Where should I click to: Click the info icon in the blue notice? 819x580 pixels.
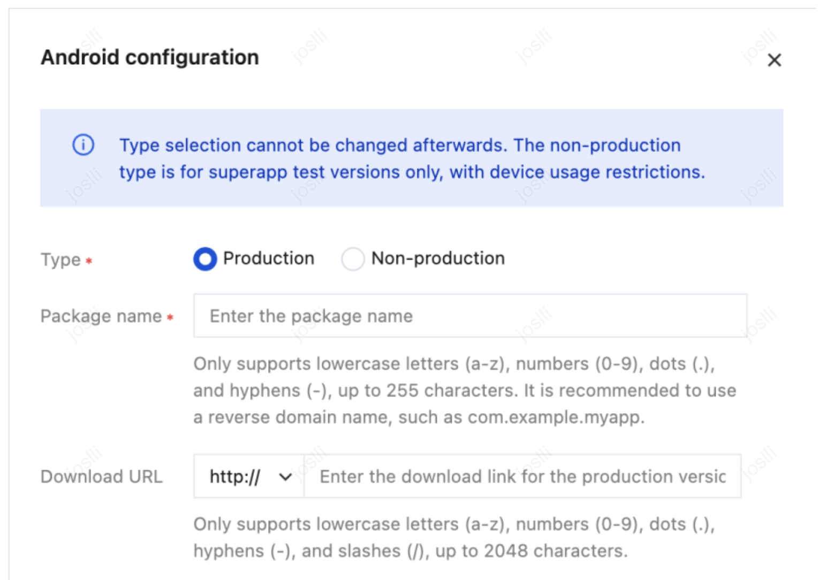coord(83,144)
